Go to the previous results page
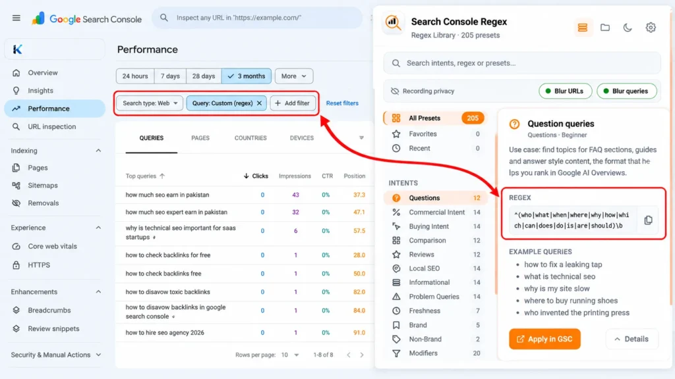 (349, 355)
